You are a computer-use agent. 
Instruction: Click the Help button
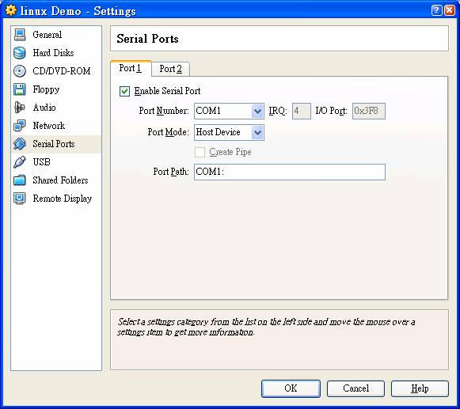click(x=420, y=388)
